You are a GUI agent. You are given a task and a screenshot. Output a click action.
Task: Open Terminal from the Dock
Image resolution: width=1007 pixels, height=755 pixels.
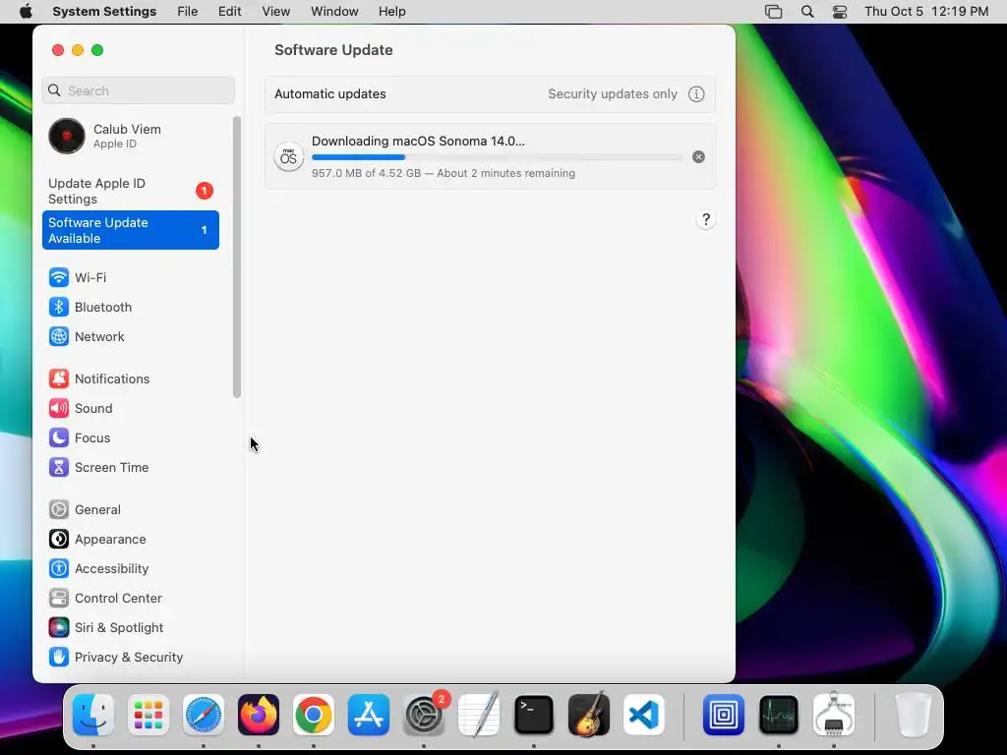click(534, 715)
